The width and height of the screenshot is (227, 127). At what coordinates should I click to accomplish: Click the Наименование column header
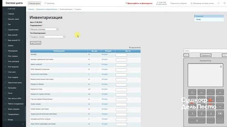pyautogui.click(x=59, y=51)
